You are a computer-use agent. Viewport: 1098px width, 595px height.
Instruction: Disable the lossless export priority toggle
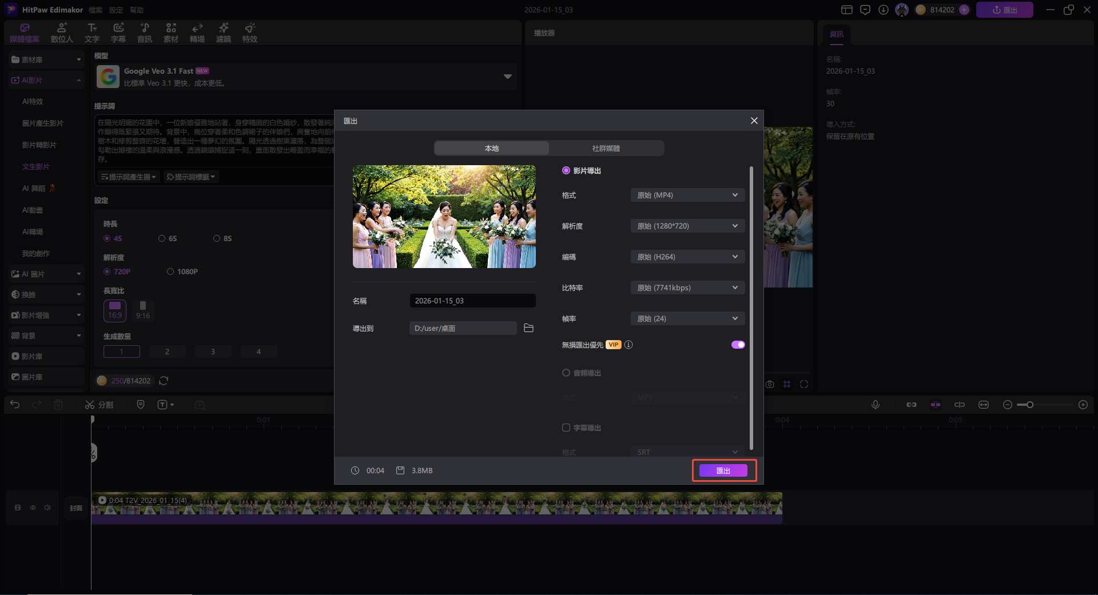point(738,345)
